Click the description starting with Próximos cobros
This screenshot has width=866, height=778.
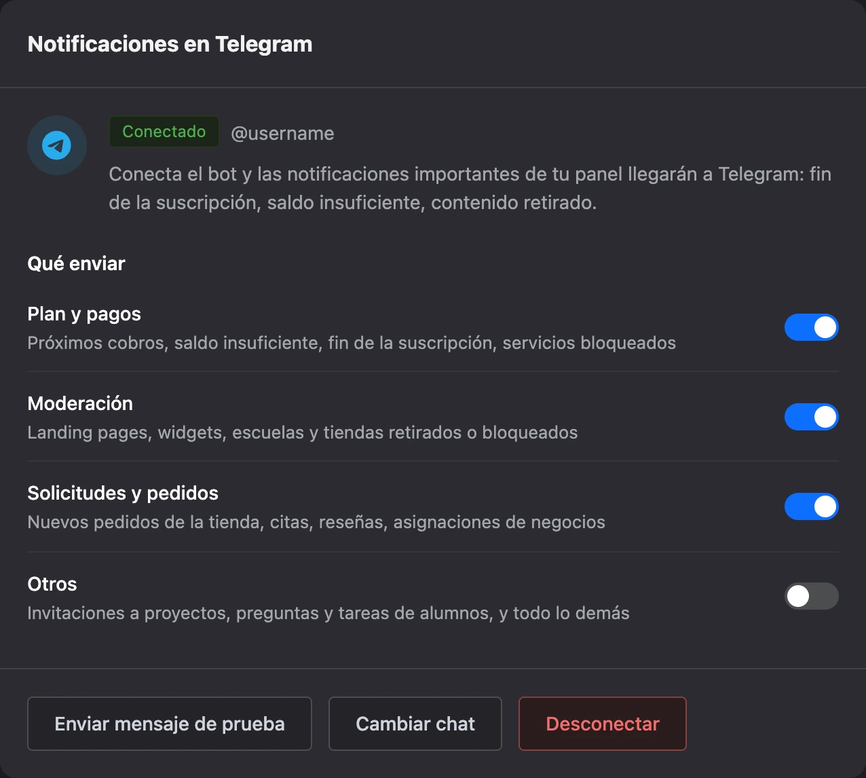tap(352, 343)
